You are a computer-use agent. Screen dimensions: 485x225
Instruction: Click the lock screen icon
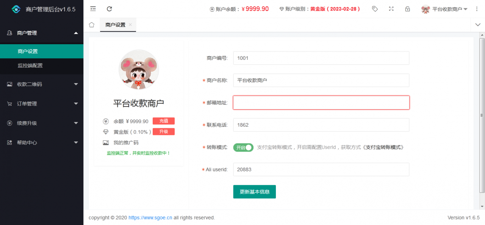coord(408,8)
